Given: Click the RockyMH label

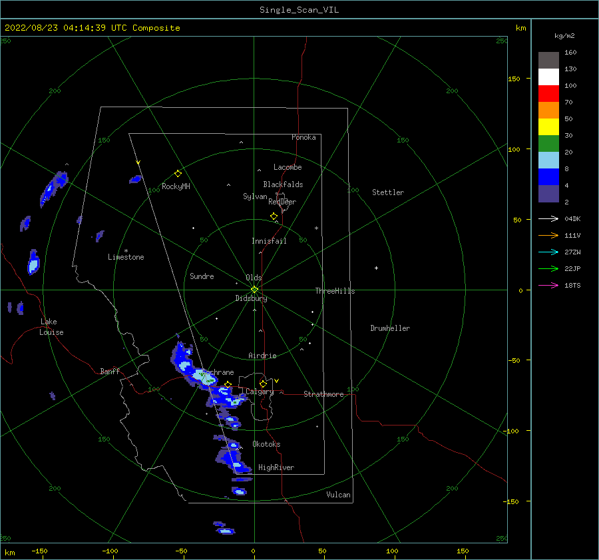Looking at the screenshot, I should [x=176, y=186].
